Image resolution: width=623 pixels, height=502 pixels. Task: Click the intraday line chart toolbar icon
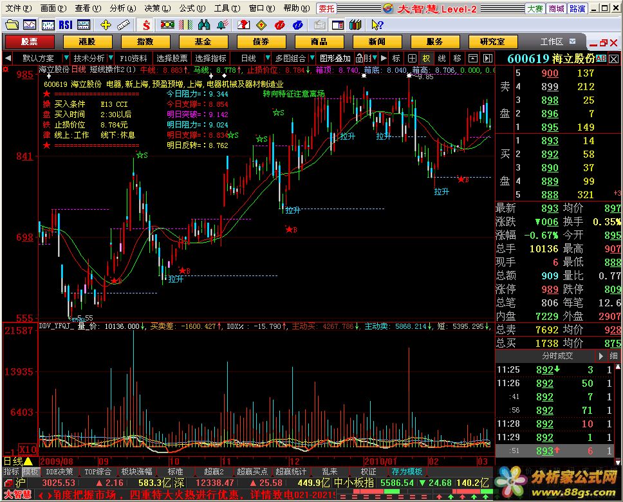30,26
